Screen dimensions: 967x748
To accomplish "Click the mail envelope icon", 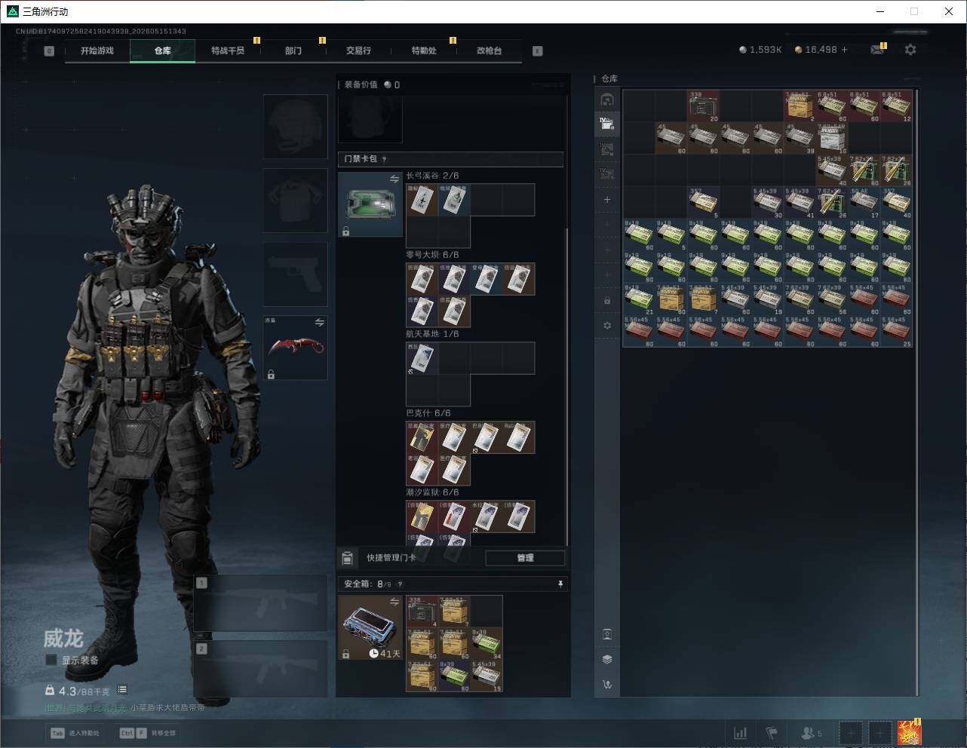I will [x=877, y=50].
